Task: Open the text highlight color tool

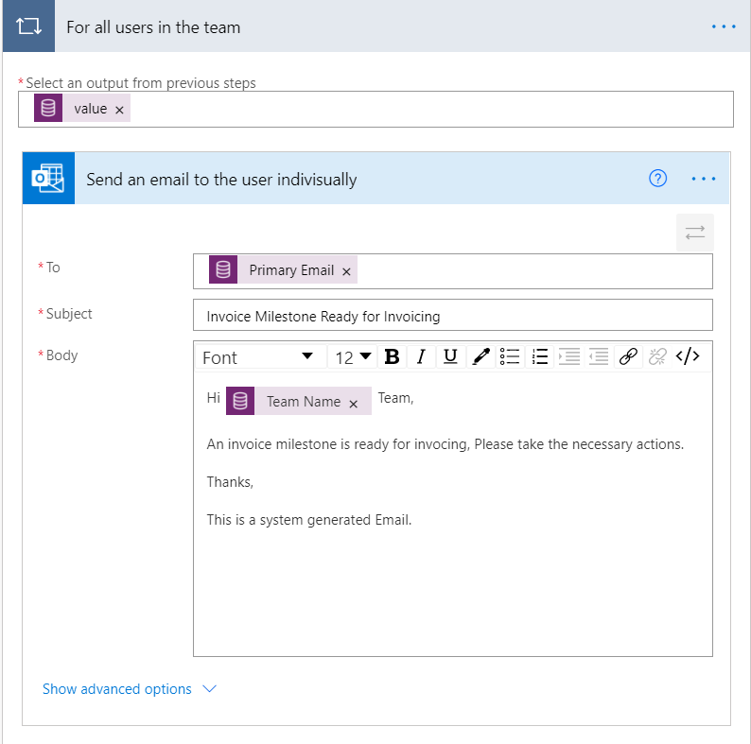Action: (480, 356)
